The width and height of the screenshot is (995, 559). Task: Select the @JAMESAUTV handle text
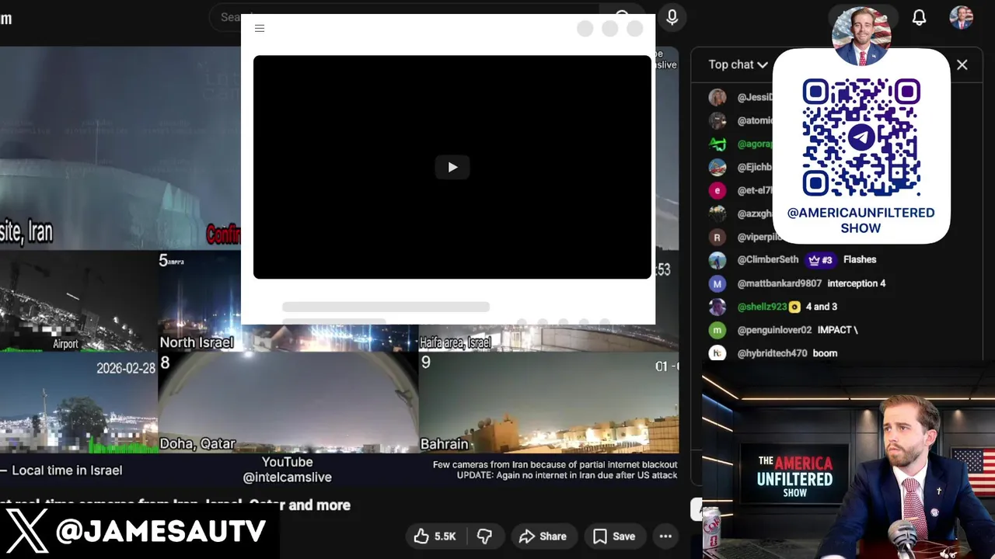[161, 532]
